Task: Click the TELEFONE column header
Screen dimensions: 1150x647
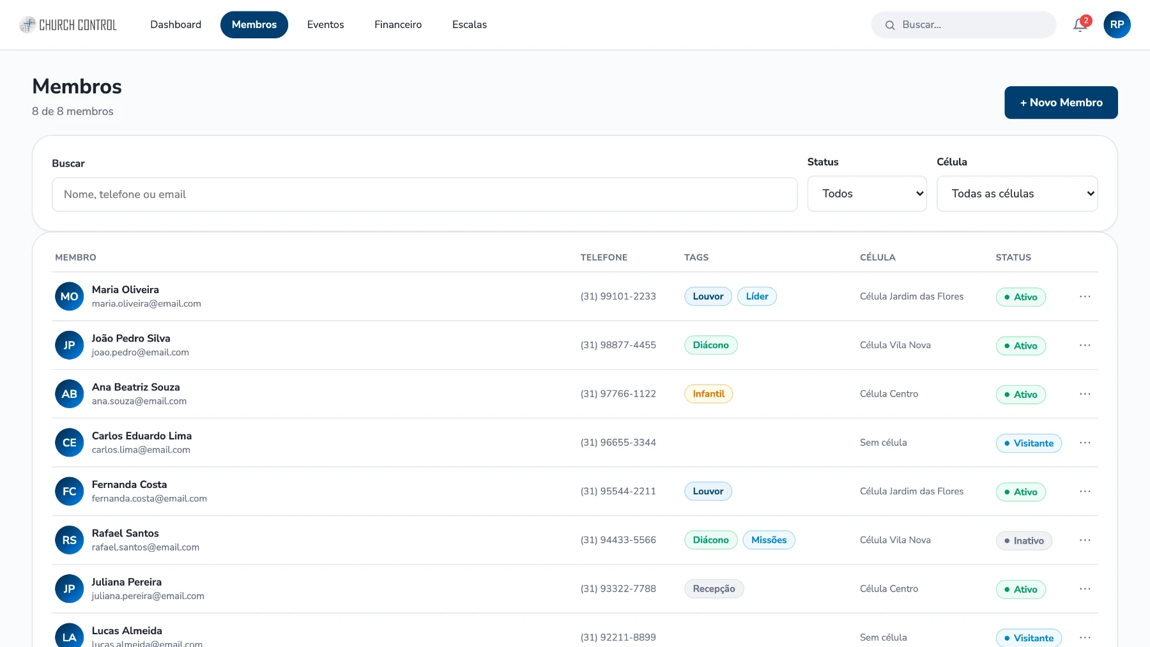Action: point(604,257)
